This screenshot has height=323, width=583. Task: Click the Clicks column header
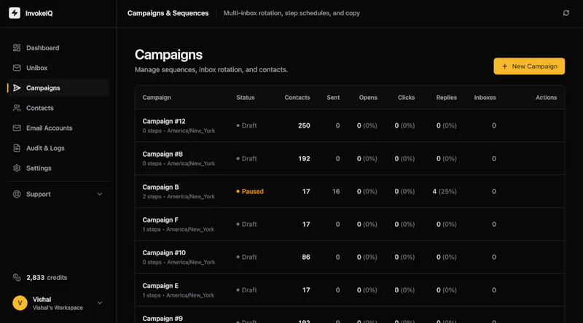click(x=406, y=98)
